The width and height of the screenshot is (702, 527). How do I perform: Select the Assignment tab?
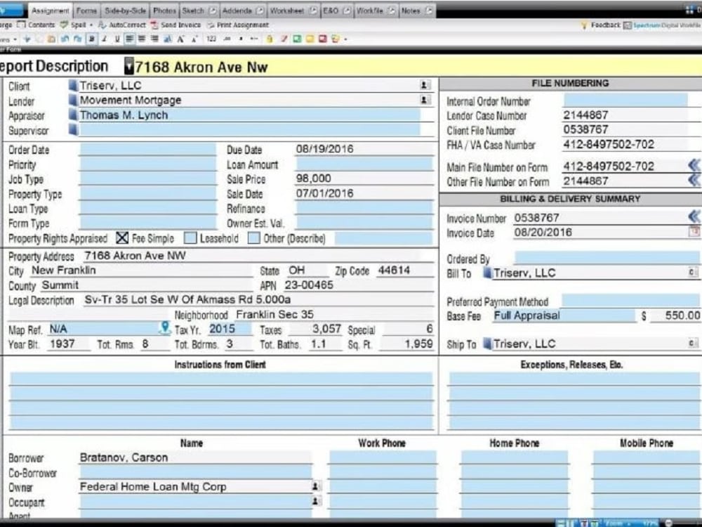pyautogui.click(x=50, y=11)
